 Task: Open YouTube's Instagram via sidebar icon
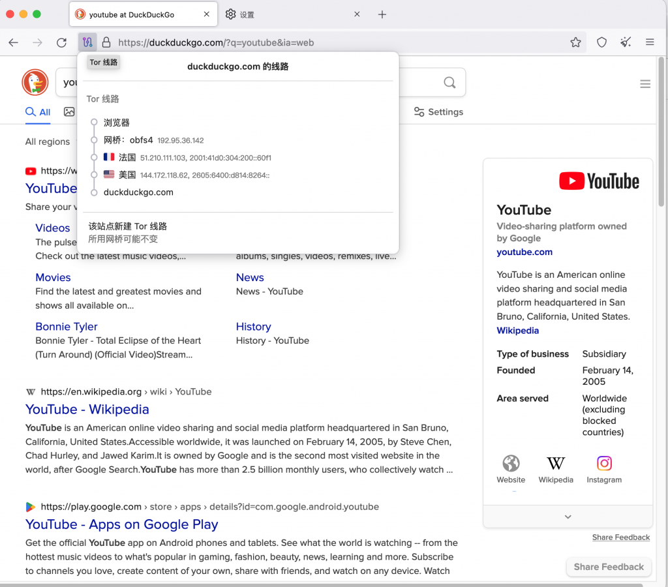point(604,464)
